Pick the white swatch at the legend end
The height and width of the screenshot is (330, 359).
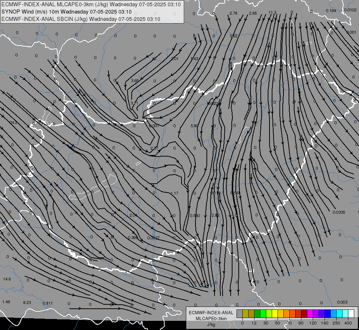351,313
